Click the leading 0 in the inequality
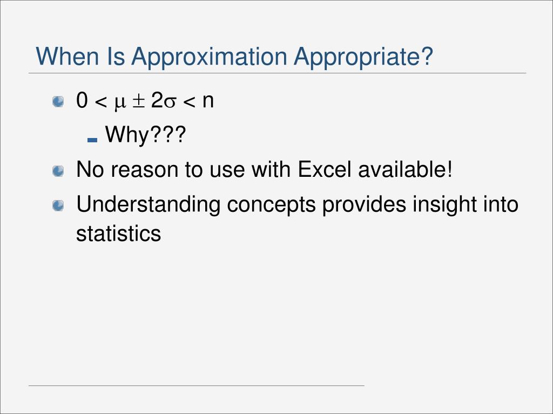The width and height of the screenshot is (553, 414). pos(82,100)
